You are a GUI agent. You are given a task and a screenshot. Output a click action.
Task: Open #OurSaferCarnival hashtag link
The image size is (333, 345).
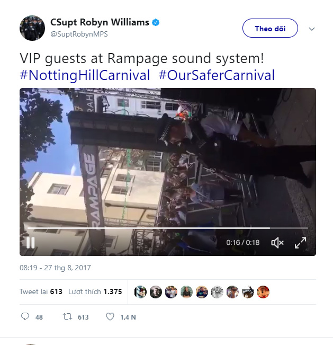(217, 75)
